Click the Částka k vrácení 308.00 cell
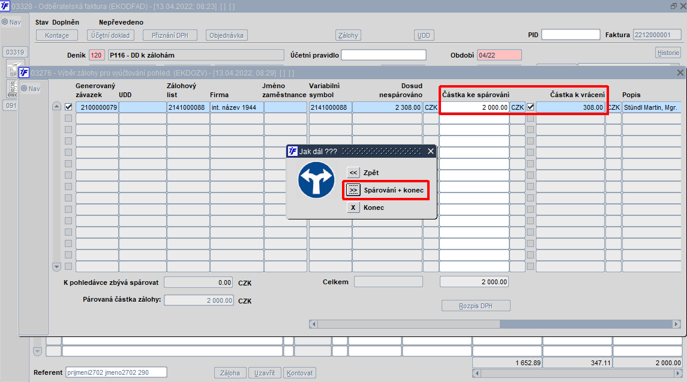This screenshot has width=687, height=382. point(571,107)
